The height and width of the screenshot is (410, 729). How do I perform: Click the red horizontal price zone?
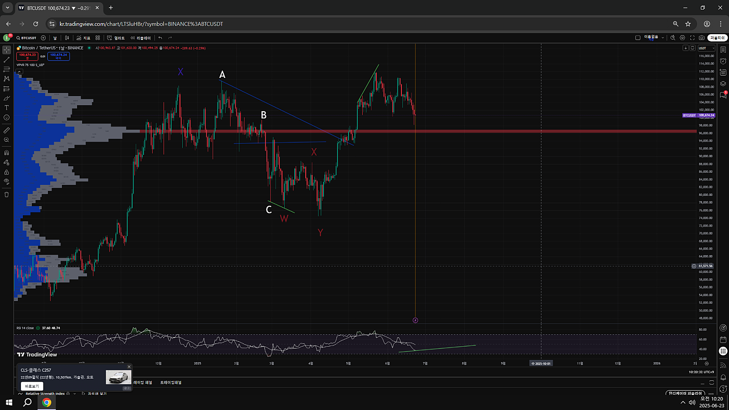coord(419,131)
